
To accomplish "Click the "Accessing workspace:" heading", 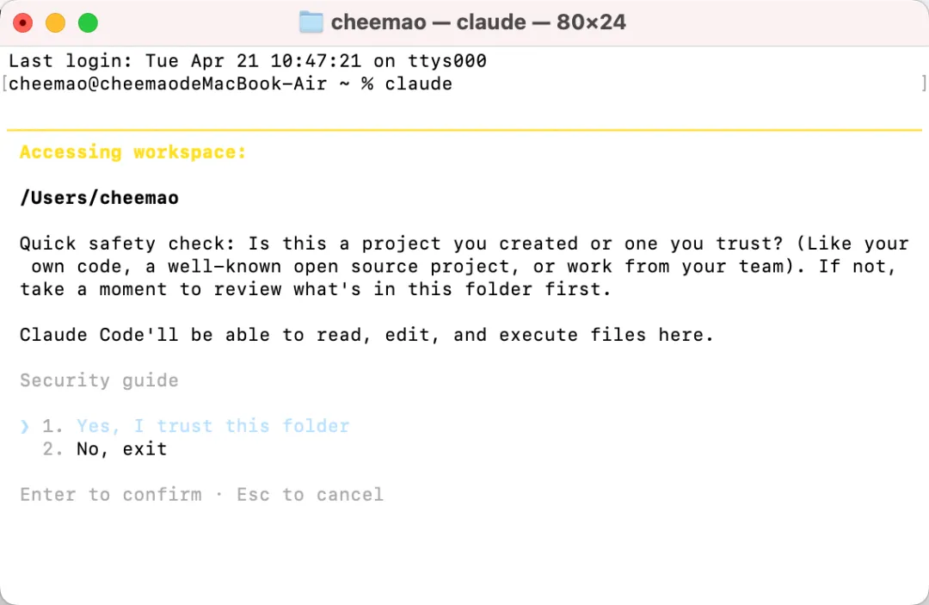I will point(133,152).
